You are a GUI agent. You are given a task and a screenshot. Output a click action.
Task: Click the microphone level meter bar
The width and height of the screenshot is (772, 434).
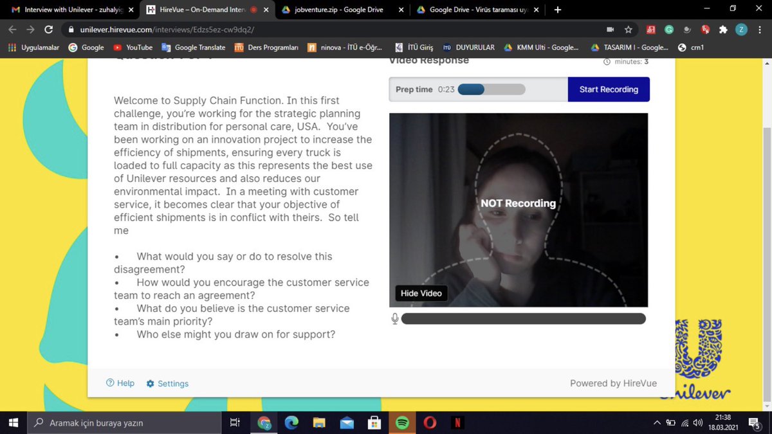[523, 319]
